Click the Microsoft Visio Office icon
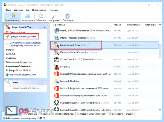Viewport: 164px width, 122px height. click(x=57, y=95)
